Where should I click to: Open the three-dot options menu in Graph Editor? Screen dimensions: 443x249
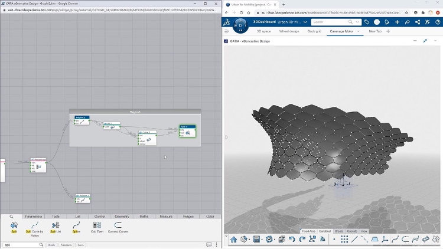pos(216,245)
